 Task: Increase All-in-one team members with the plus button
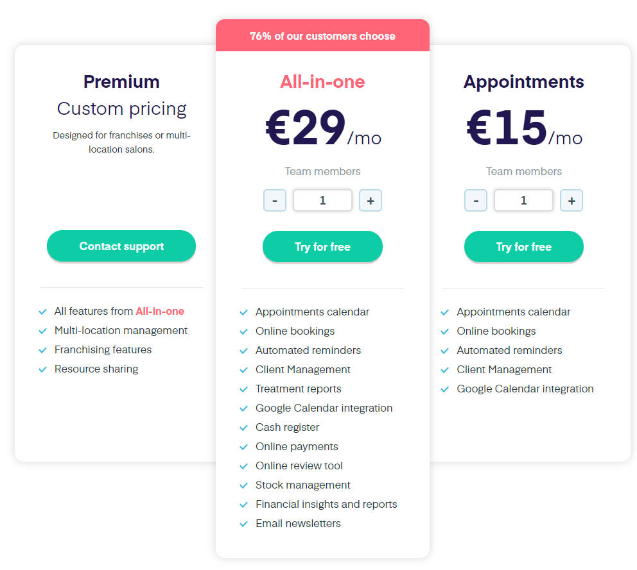[x=371, y=200]
